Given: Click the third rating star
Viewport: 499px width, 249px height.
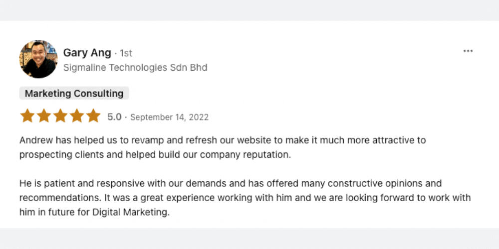Looking at the screenshot, I should [x=60, y=117].
